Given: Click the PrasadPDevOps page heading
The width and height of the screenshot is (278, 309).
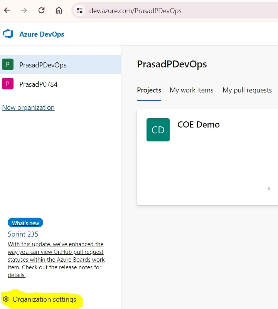Looking at the screenshot, I should coord(172,64).
